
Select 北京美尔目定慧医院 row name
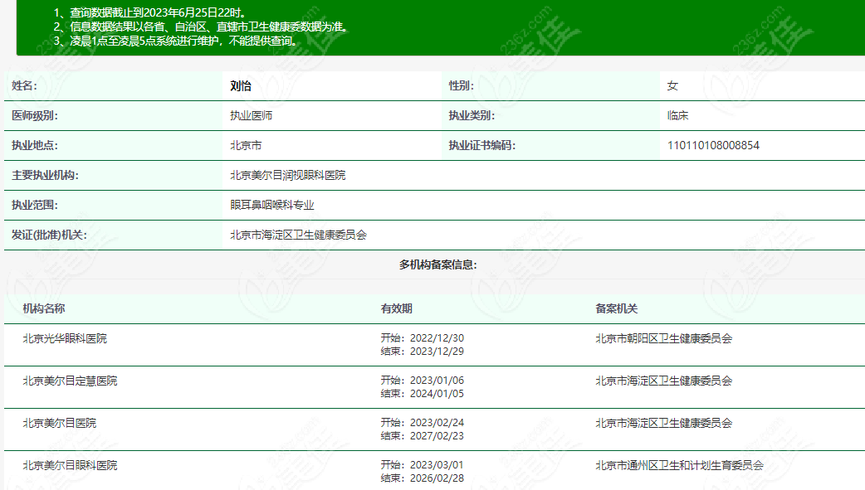tap(70, 381)
